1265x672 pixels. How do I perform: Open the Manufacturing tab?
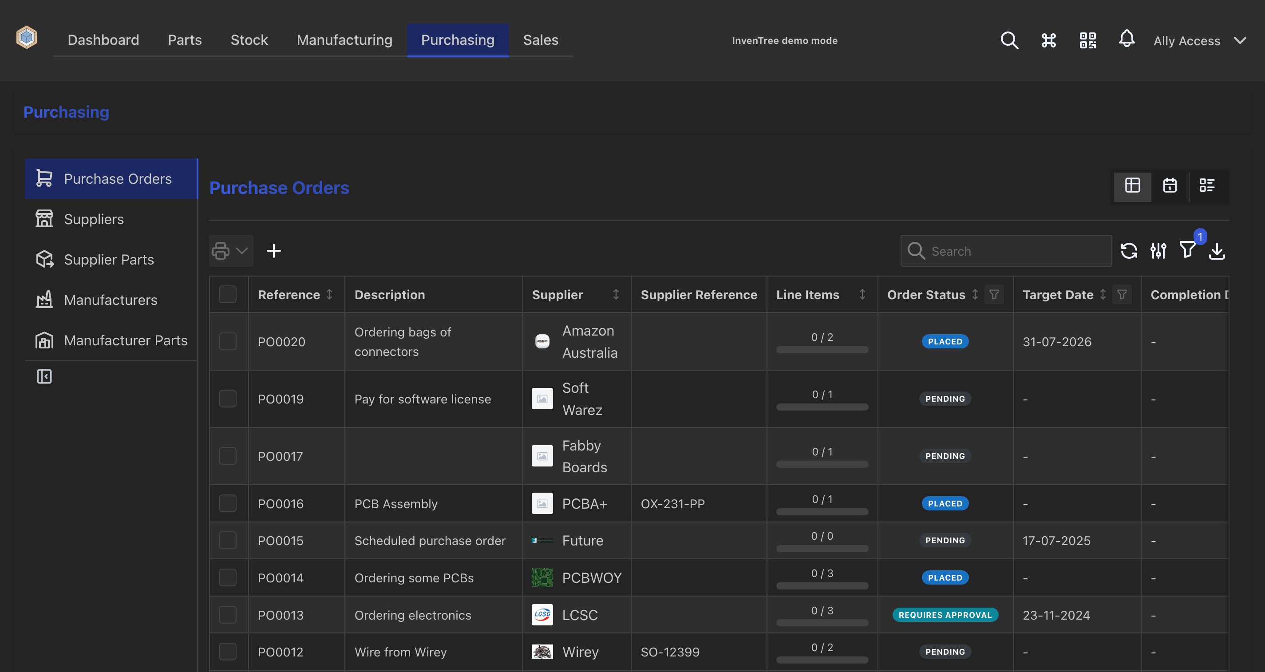[344, 40]
